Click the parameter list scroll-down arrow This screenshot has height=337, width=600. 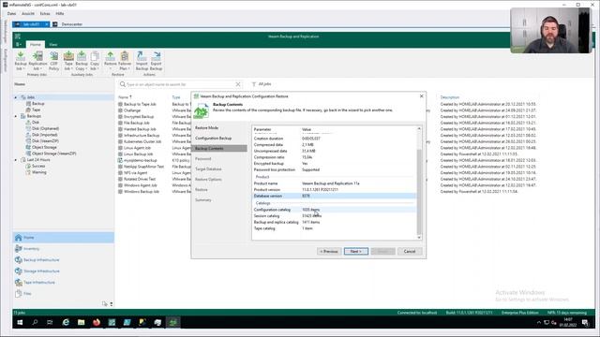(419, 237)
